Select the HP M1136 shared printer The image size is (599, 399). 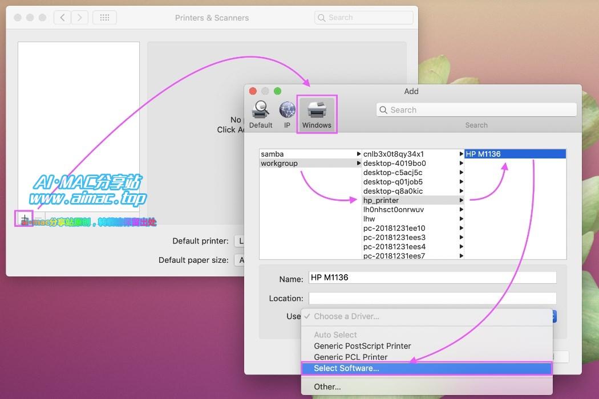point(515,154)
